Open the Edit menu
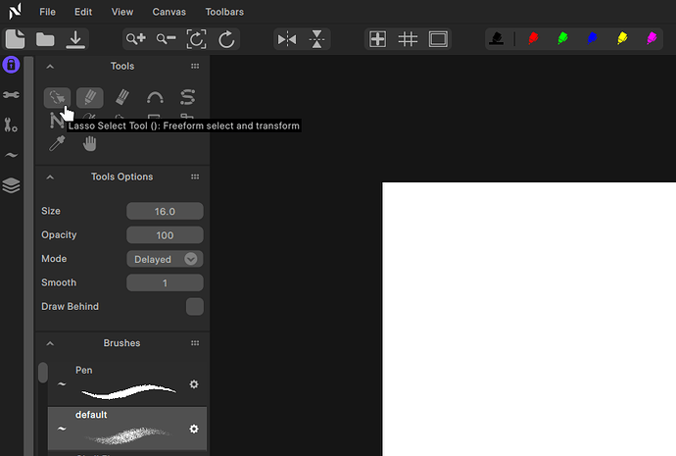 click(x=83, y=12)
